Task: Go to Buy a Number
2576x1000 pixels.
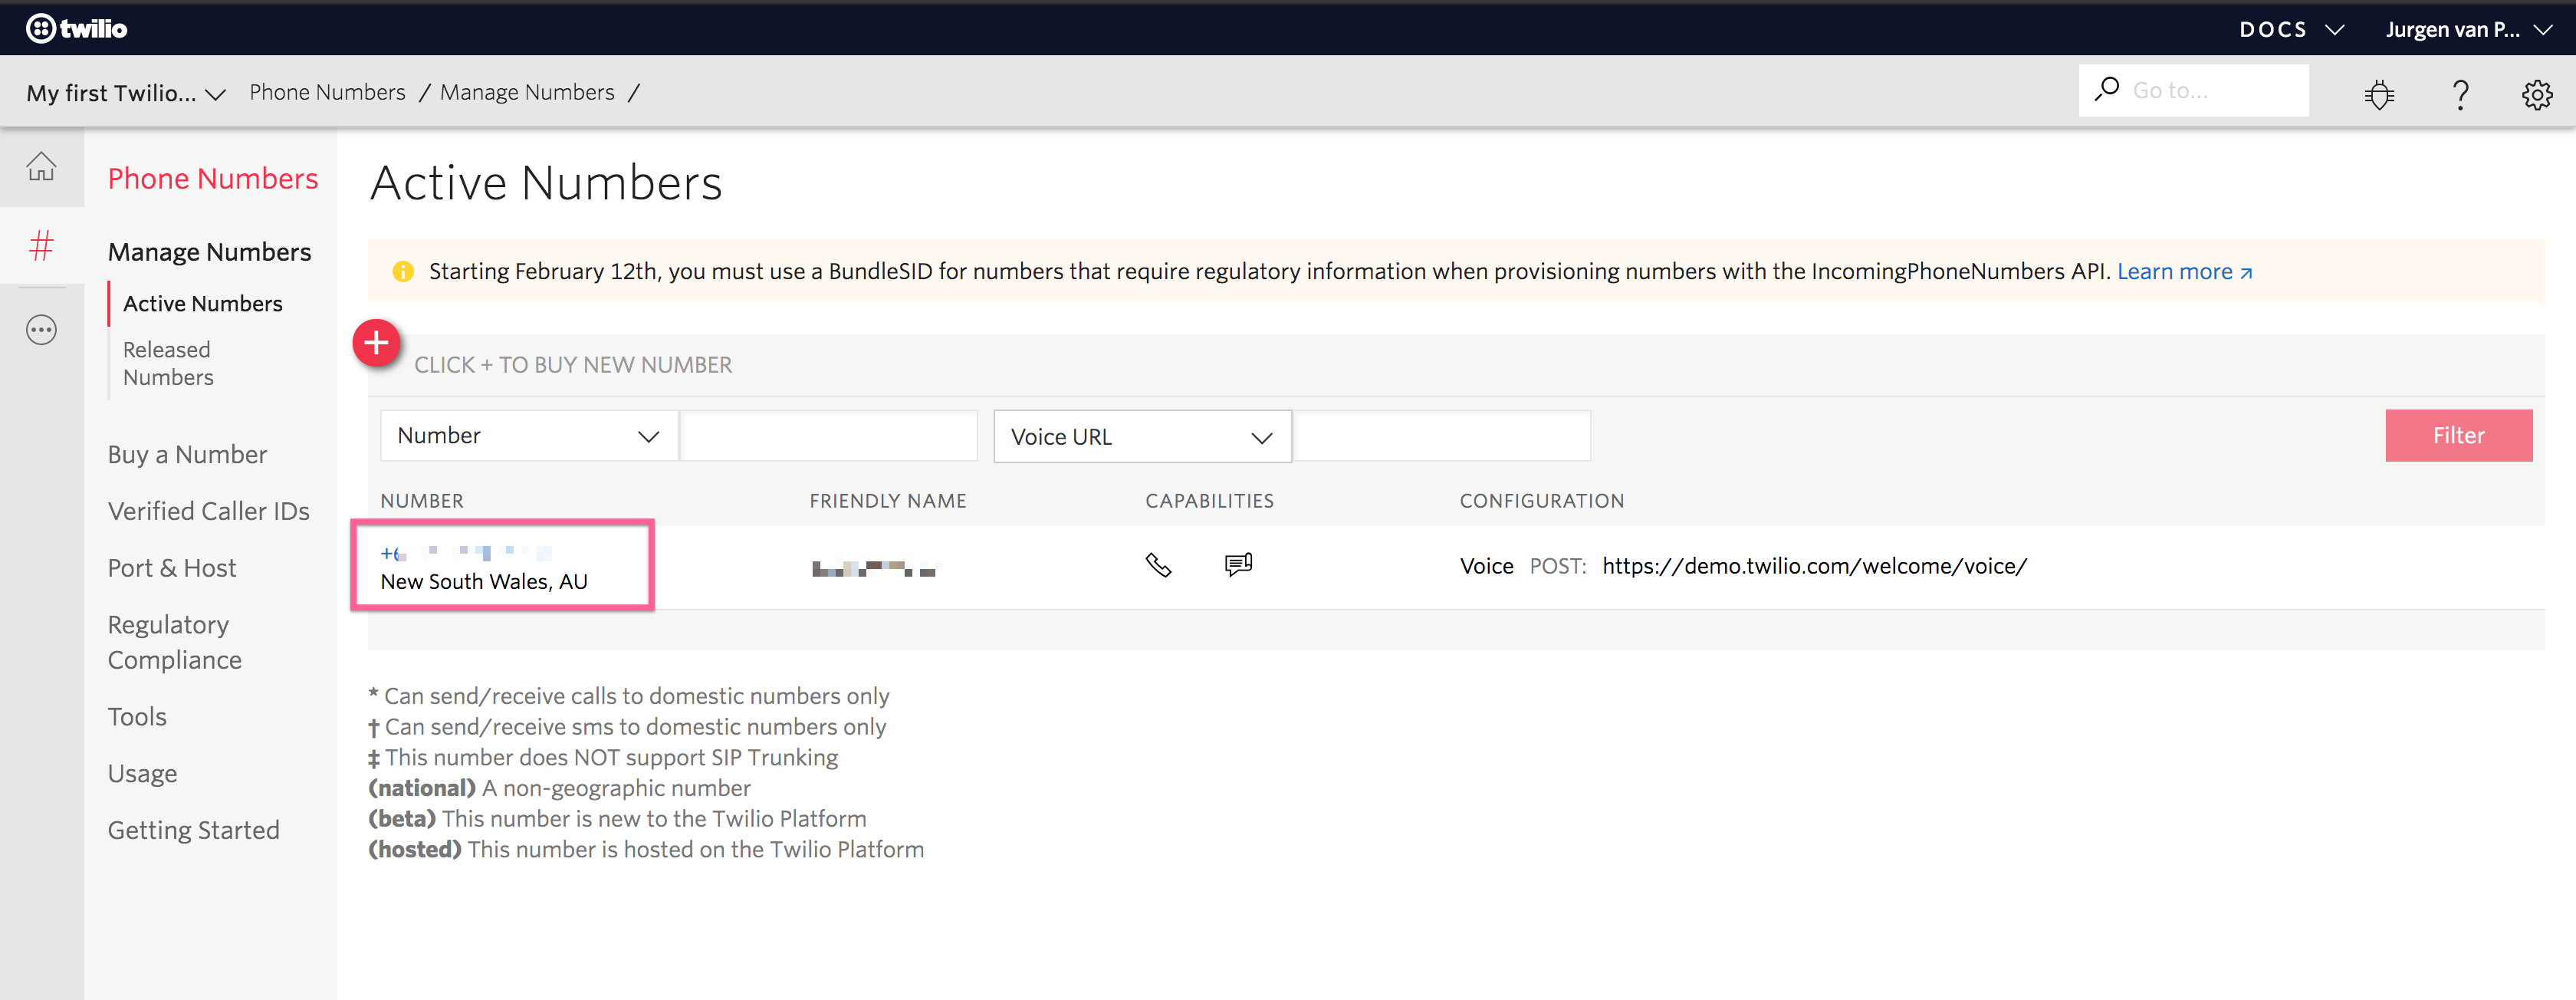Action: point(187,454)
